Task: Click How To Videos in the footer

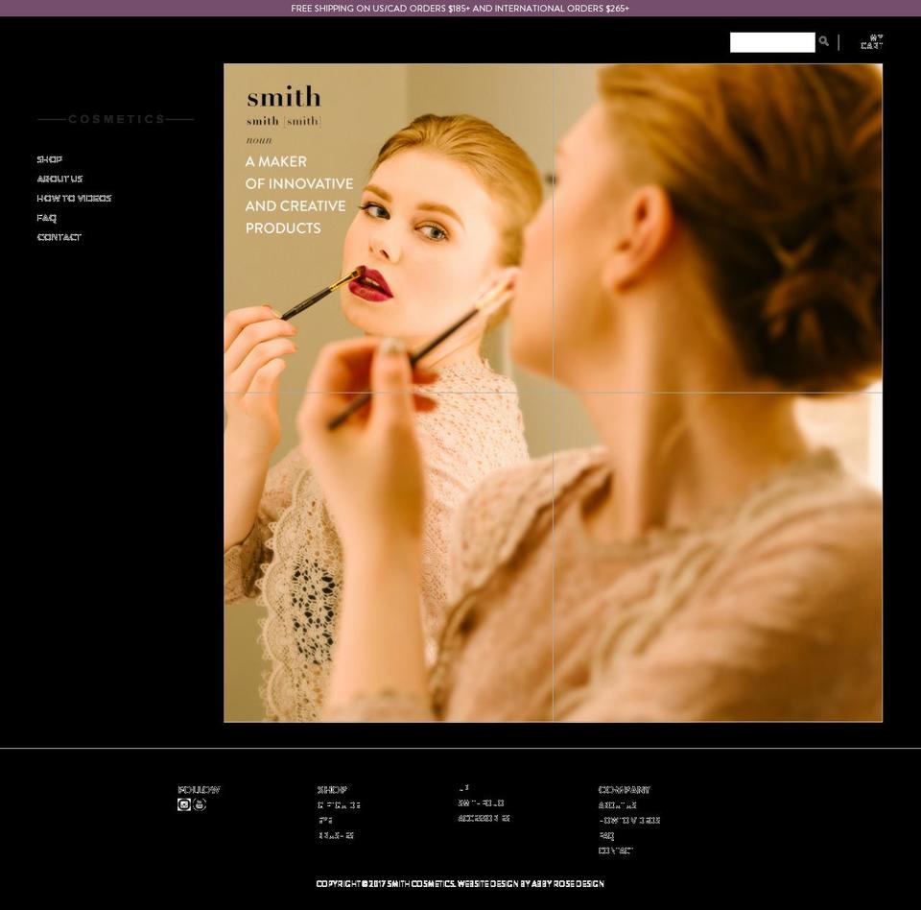Action: pos(629,820)
